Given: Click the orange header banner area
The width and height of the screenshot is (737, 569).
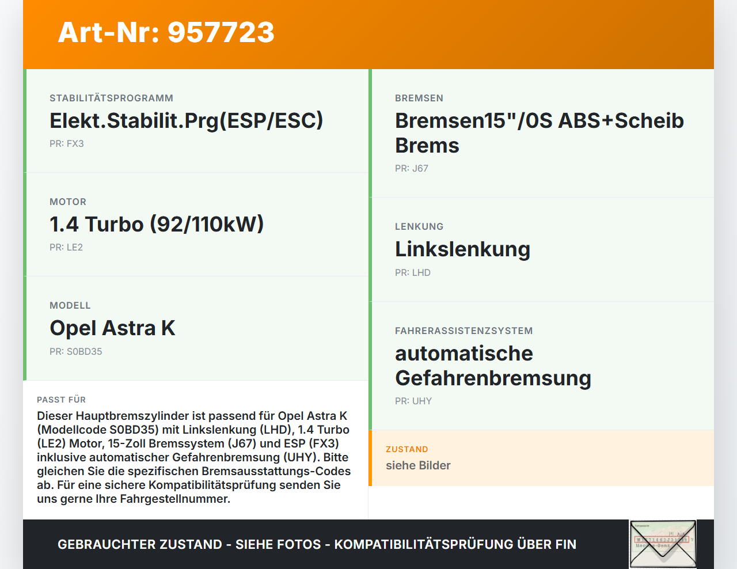Looking at the screenshot, I should 368,33.
